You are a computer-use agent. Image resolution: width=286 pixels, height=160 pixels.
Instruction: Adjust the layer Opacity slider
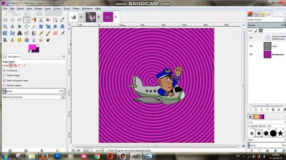(x=267, y=25)
